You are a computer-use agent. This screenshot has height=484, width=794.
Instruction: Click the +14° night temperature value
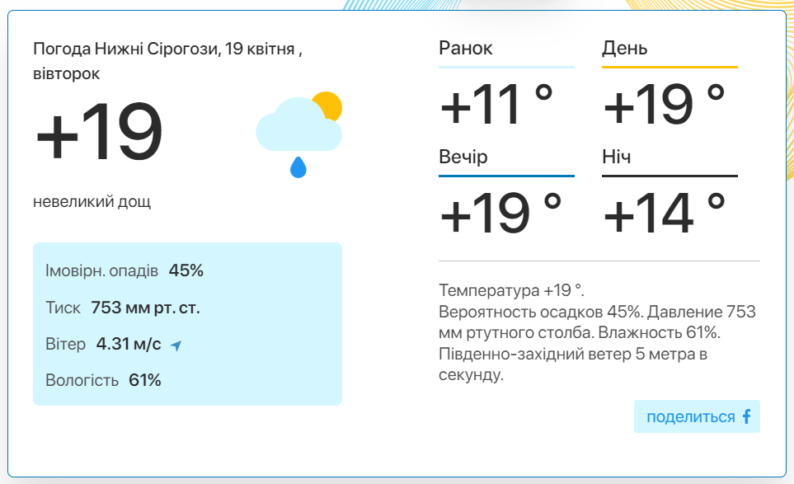664,214
